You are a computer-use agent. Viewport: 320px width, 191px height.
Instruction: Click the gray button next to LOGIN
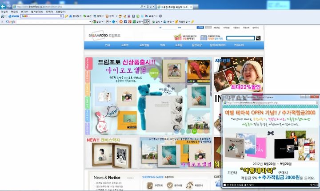tap(208, 27)
